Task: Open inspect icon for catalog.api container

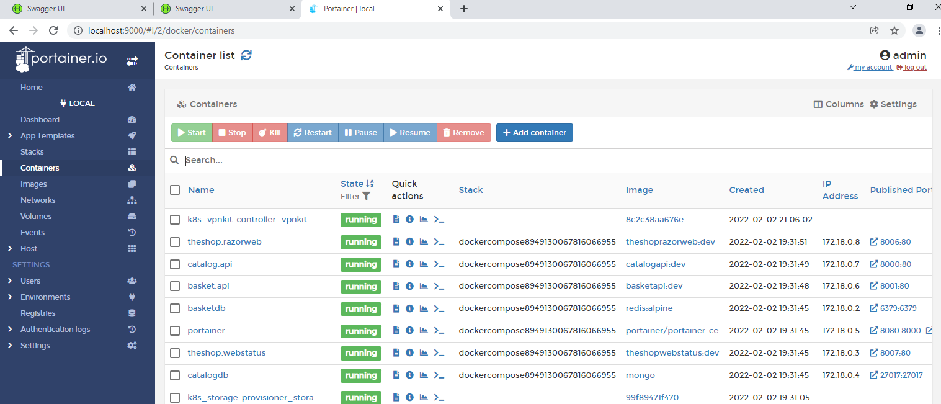Action: coord(409,264)
